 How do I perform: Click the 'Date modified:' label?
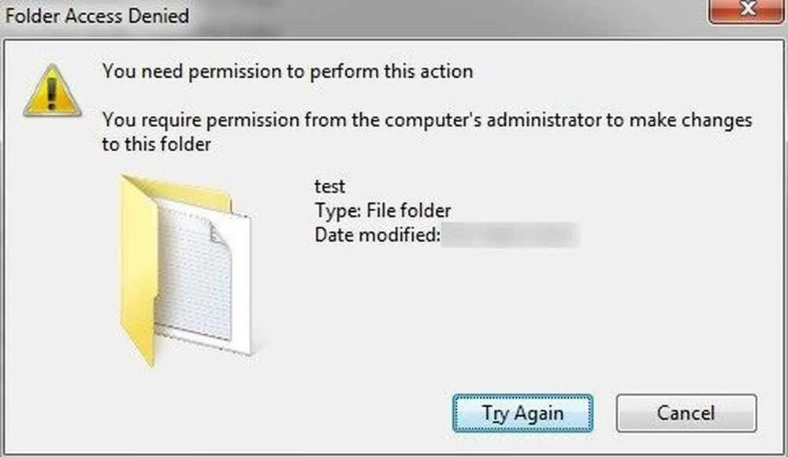click(377, 235)
